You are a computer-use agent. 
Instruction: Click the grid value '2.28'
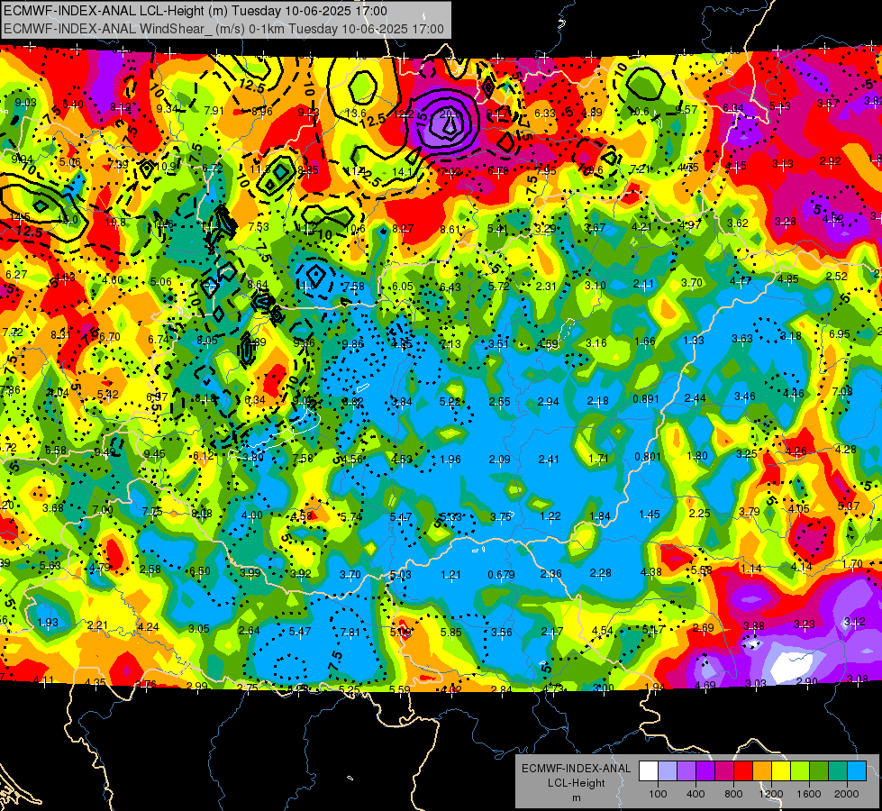[x=600, y=573]
